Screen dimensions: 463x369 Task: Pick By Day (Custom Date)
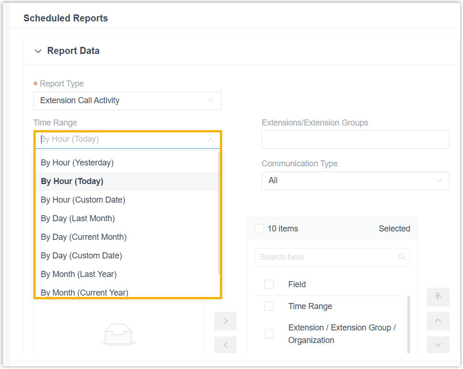point(127,256)
